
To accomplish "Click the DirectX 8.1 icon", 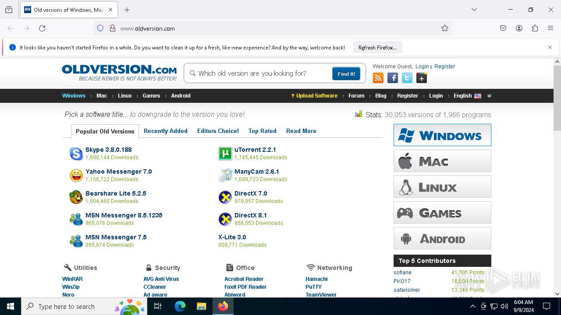I will pyautogui.click(x=225, y=219).
